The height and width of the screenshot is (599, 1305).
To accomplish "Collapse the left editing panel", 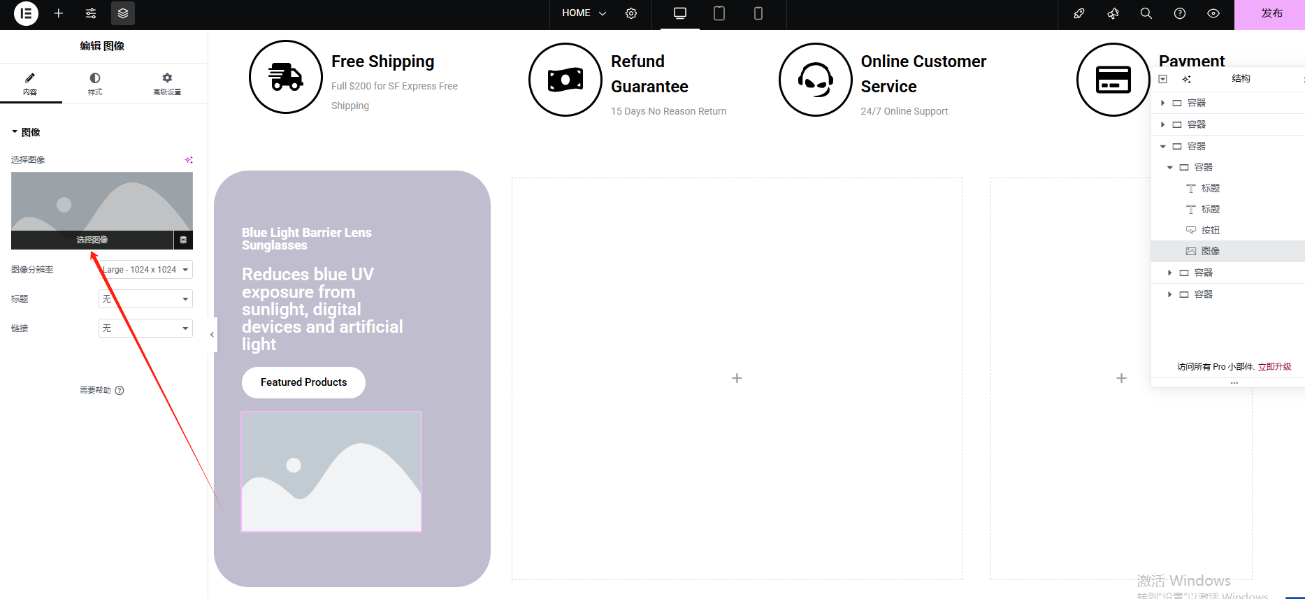I will point(212,335).
